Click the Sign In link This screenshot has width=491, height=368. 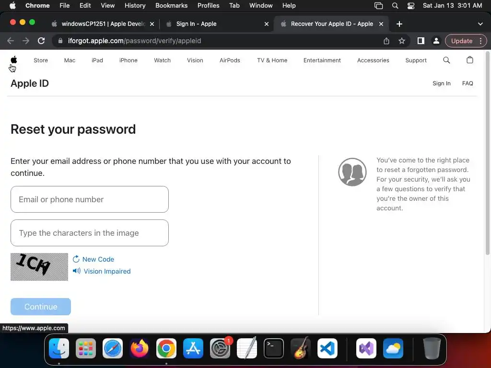pyautogui.click(x=442, y=83)
